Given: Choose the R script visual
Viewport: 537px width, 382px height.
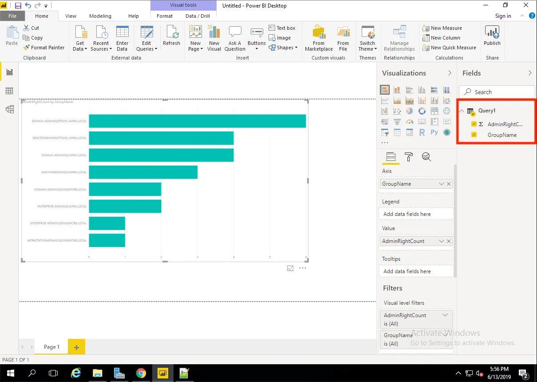Looking at the screenshot, I should point(422,132).
